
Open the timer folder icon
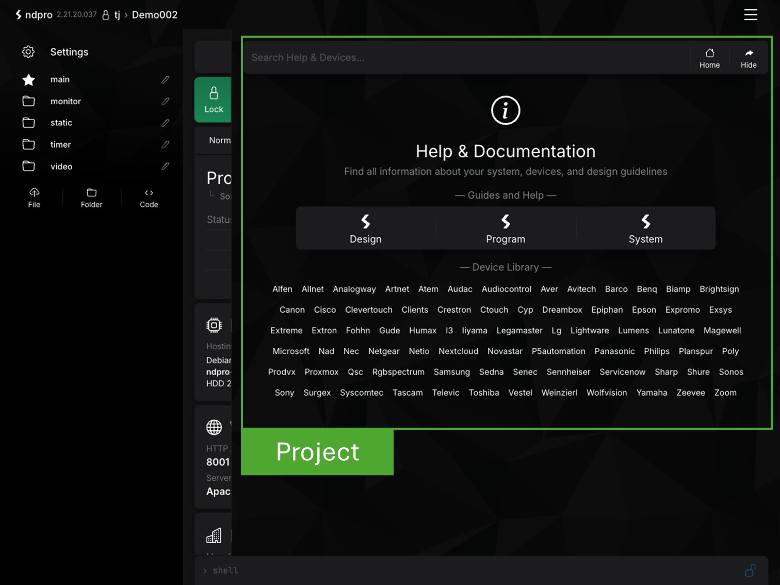(x=29, y=144)
